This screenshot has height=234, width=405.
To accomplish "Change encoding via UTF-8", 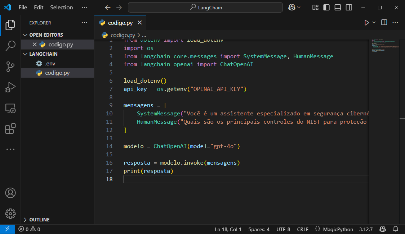I will pyautogui.click(x=283, y=229).
